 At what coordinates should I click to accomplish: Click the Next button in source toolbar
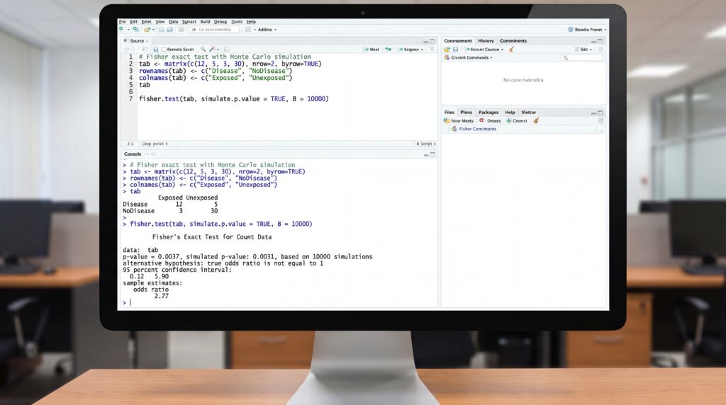click(371, 49)
